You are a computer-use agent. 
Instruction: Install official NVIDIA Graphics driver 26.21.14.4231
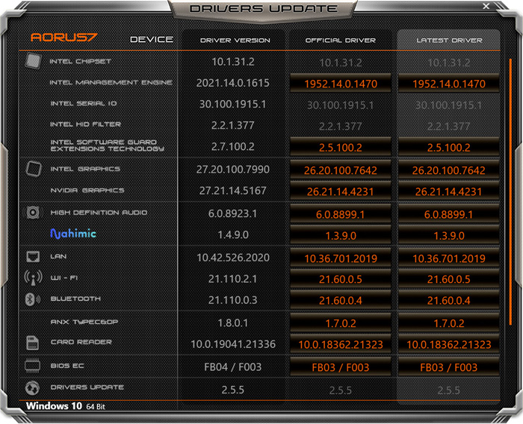click(341, 191)
